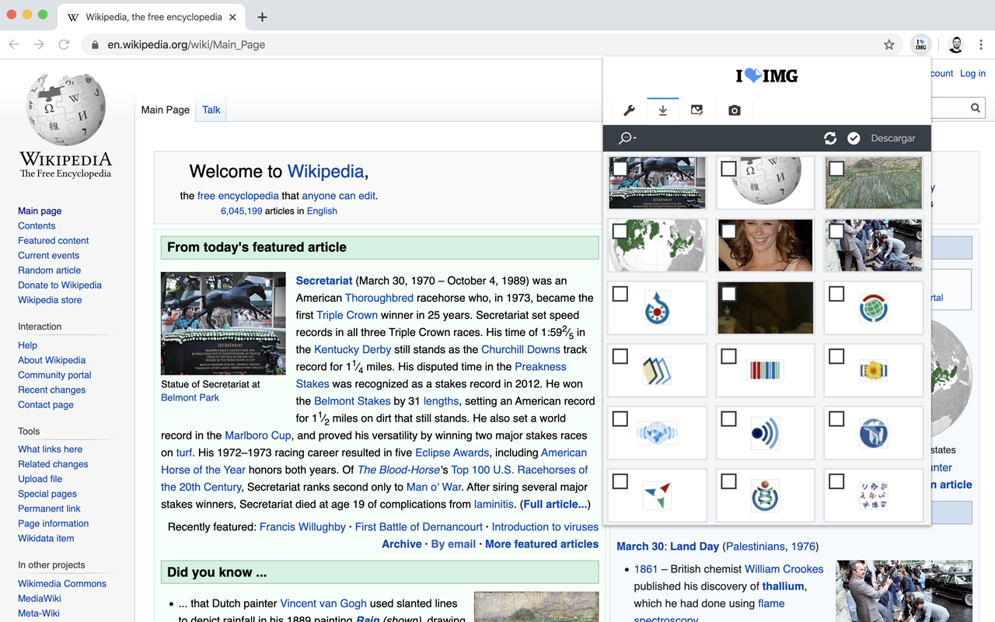The image size is (995, 622).
Task: Click the camera screenshot icon
Action: (734, 111)
